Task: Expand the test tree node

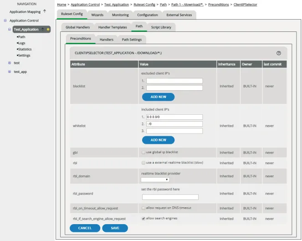Action: 10,63
